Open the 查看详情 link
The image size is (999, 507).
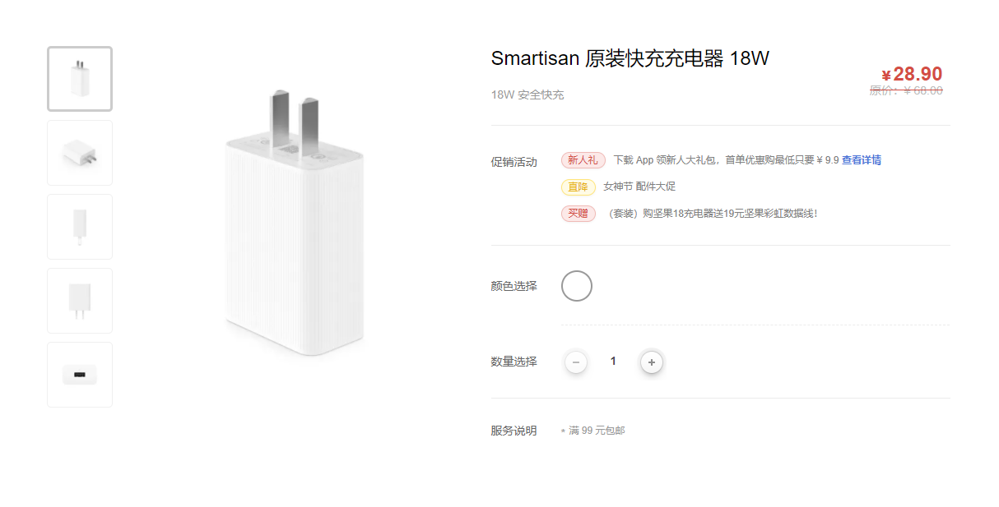861,160
